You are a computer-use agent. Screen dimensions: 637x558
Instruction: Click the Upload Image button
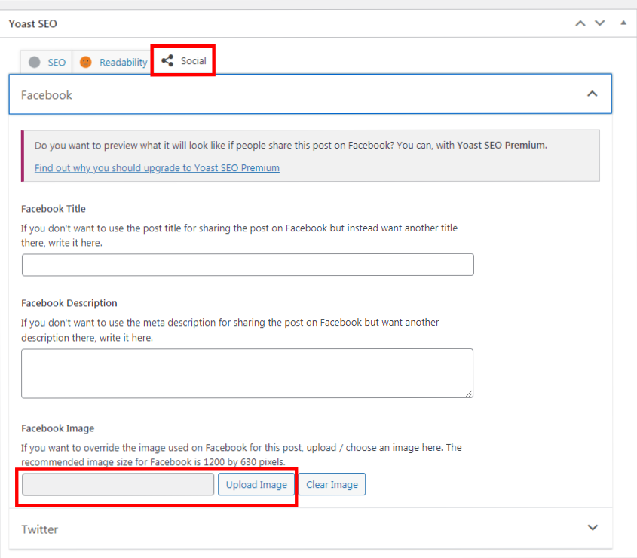tap(256, 484)
